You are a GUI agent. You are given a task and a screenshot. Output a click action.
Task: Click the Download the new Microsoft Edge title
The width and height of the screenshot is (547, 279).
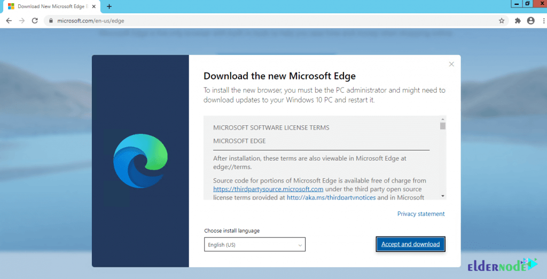point(279,76)
